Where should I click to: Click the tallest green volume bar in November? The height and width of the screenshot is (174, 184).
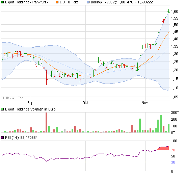pyautogui.click(x=161, y=124)
